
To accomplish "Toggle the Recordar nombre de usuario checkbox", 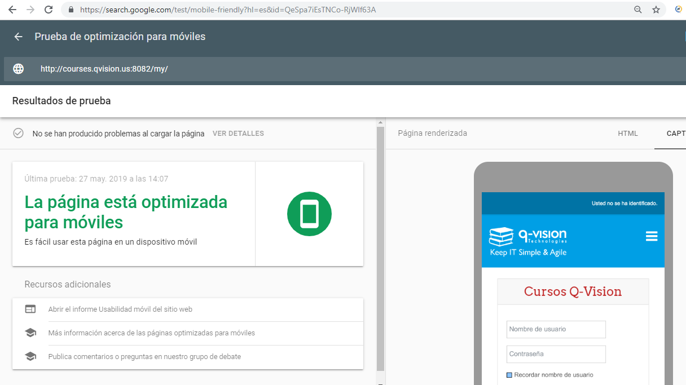I will tap(509, 375).
